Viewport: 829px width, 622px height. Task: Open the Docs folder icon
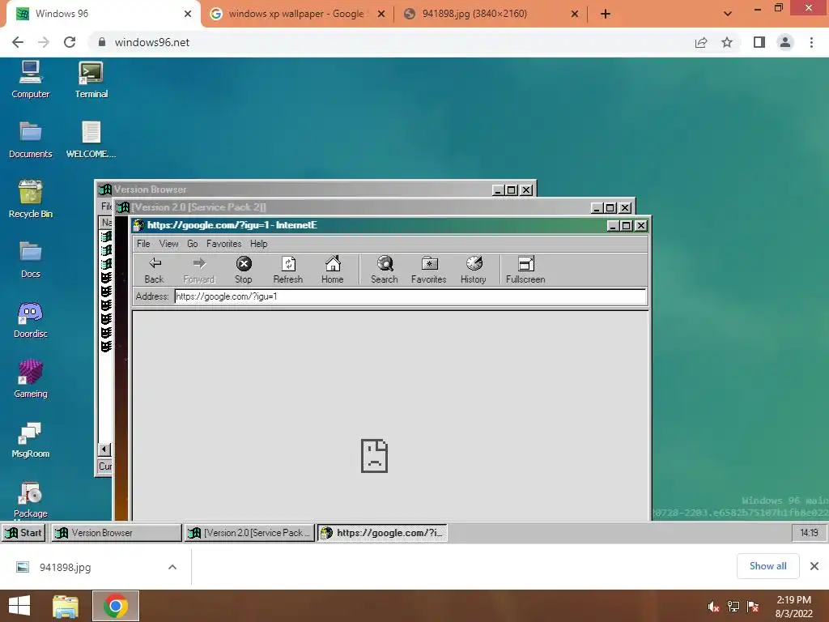pos(30,259)
